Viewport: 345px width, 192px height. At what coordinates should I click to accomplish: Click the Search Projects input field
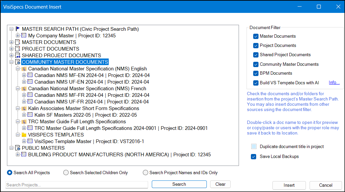(77, 185)
